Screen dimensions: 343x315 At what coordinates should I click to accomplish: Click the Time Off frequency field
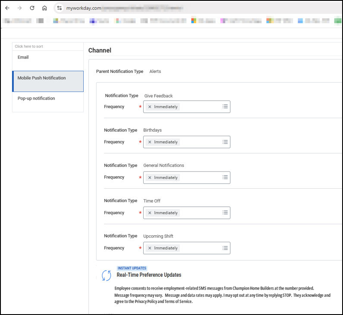(186, 212)
